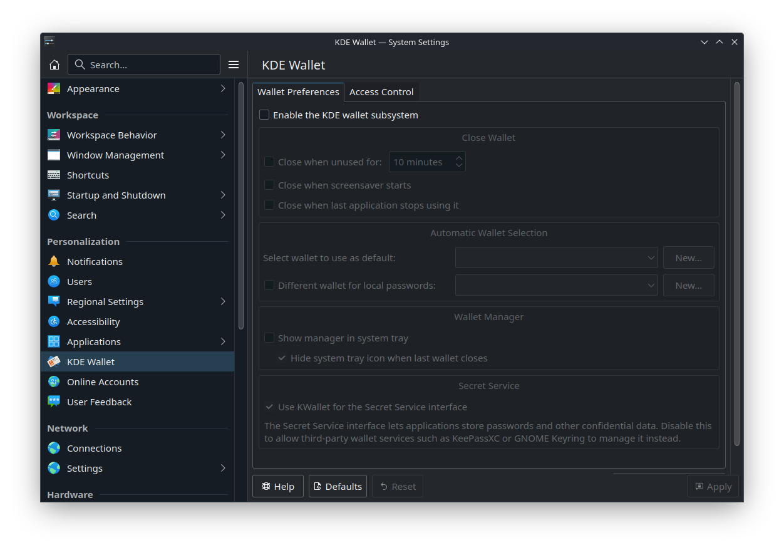Image resolution: width=784 pixels, height=550 pixels.
Task: Open the Accessibility icon
Action: coord(54,322)
